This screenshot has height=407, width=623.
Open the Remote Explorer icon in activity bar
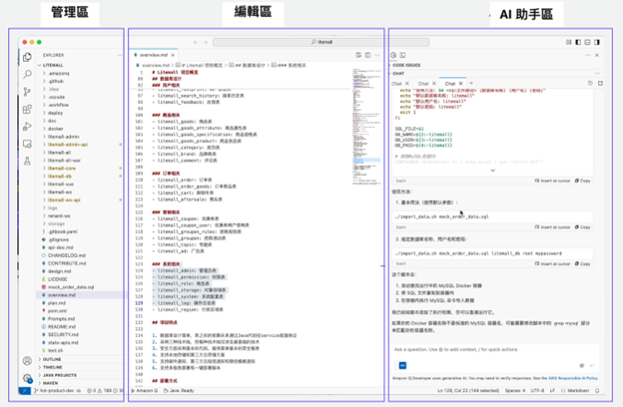click(x=27, y=144)
